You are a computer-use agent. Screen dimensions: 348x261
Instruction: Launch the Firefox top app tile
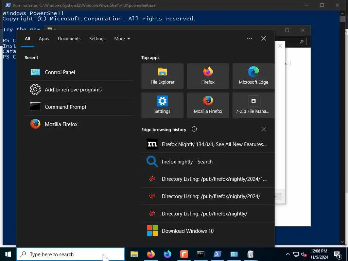(208, 76)
